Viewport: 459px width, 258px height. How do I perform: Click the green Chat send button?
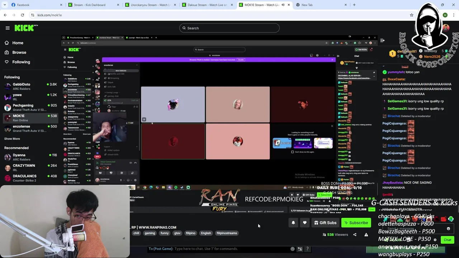click(447, 240)
